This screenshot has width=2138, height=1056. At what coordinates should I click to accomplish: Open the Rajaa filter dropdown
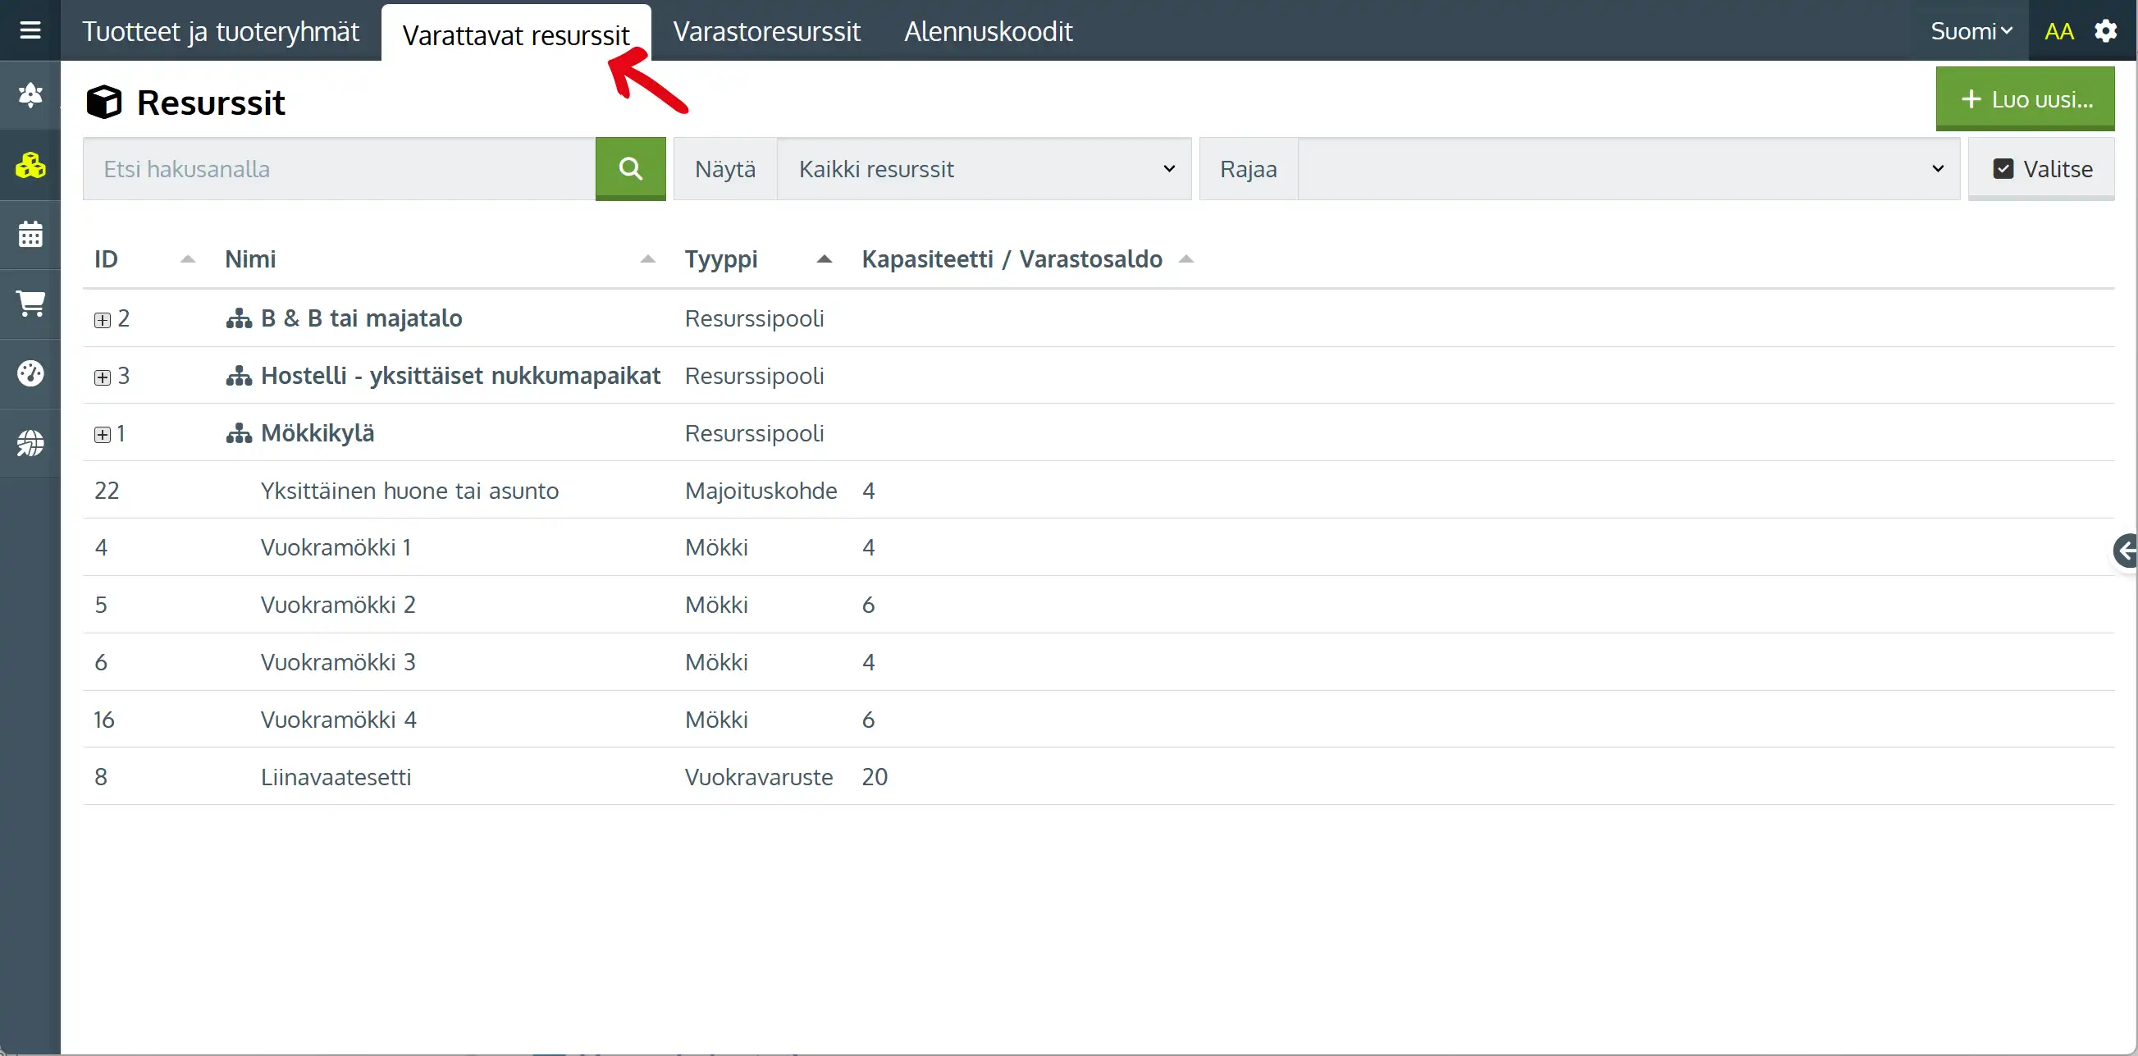(1629, 168)
